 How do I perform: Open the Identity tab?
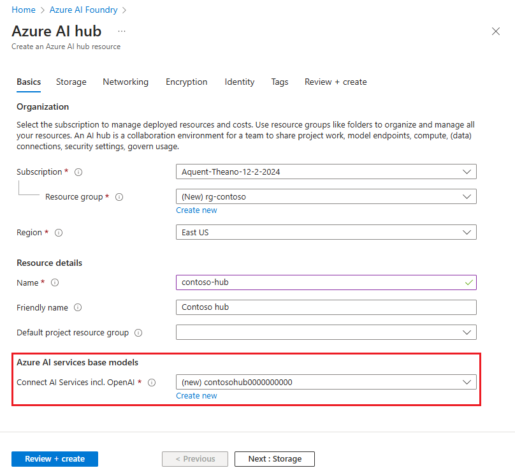point(240,82)
